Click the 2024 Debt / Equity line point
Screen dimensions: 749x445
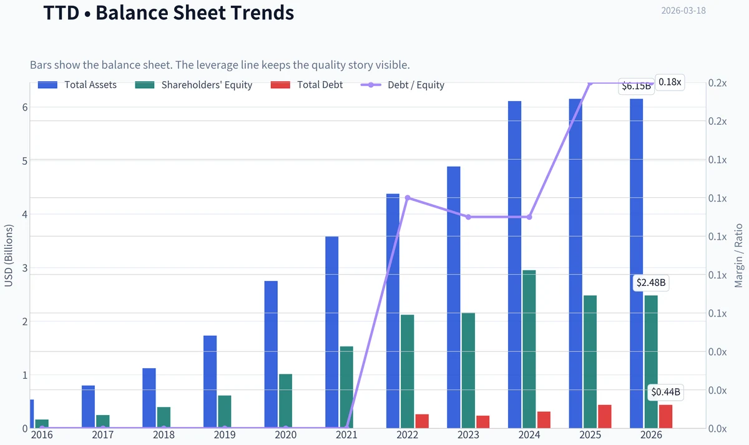click(x=529, y=217)
